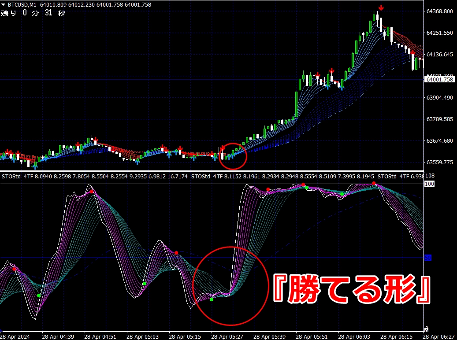Click the remaining time text '残り 0 分 31 秒'
This screenshot has height=340, width=457.
[33, 13]
